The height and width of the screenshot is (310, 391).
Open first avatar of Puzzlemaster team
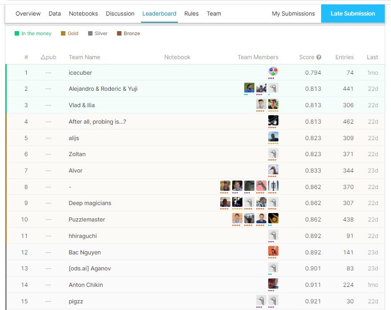(237, 218)
